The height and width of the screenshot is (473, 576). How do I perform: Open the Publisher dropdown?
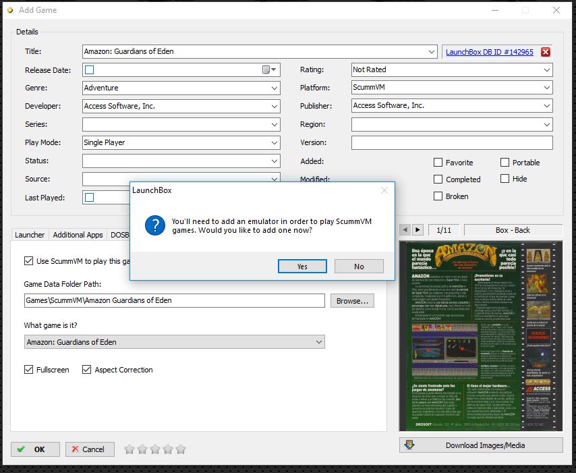pyautogui.click(x=546, y=106)
